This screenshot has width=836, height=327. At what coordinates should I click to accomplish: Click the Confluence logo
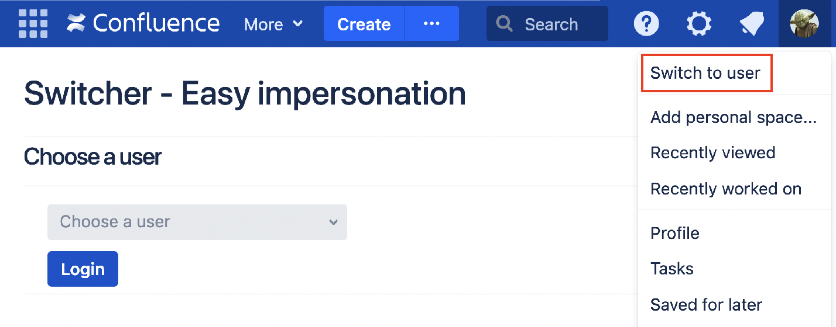[x=143, y=24]
